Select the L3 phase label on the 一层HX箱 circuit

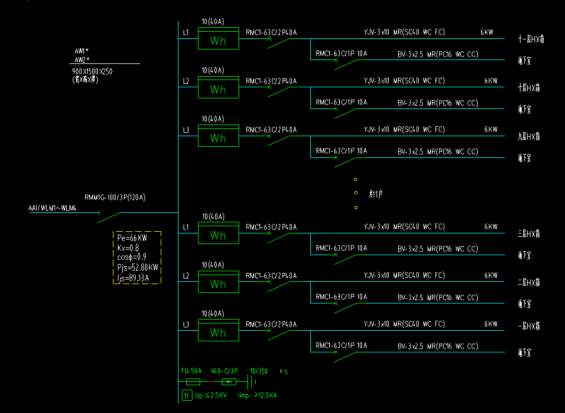[186, 325]
